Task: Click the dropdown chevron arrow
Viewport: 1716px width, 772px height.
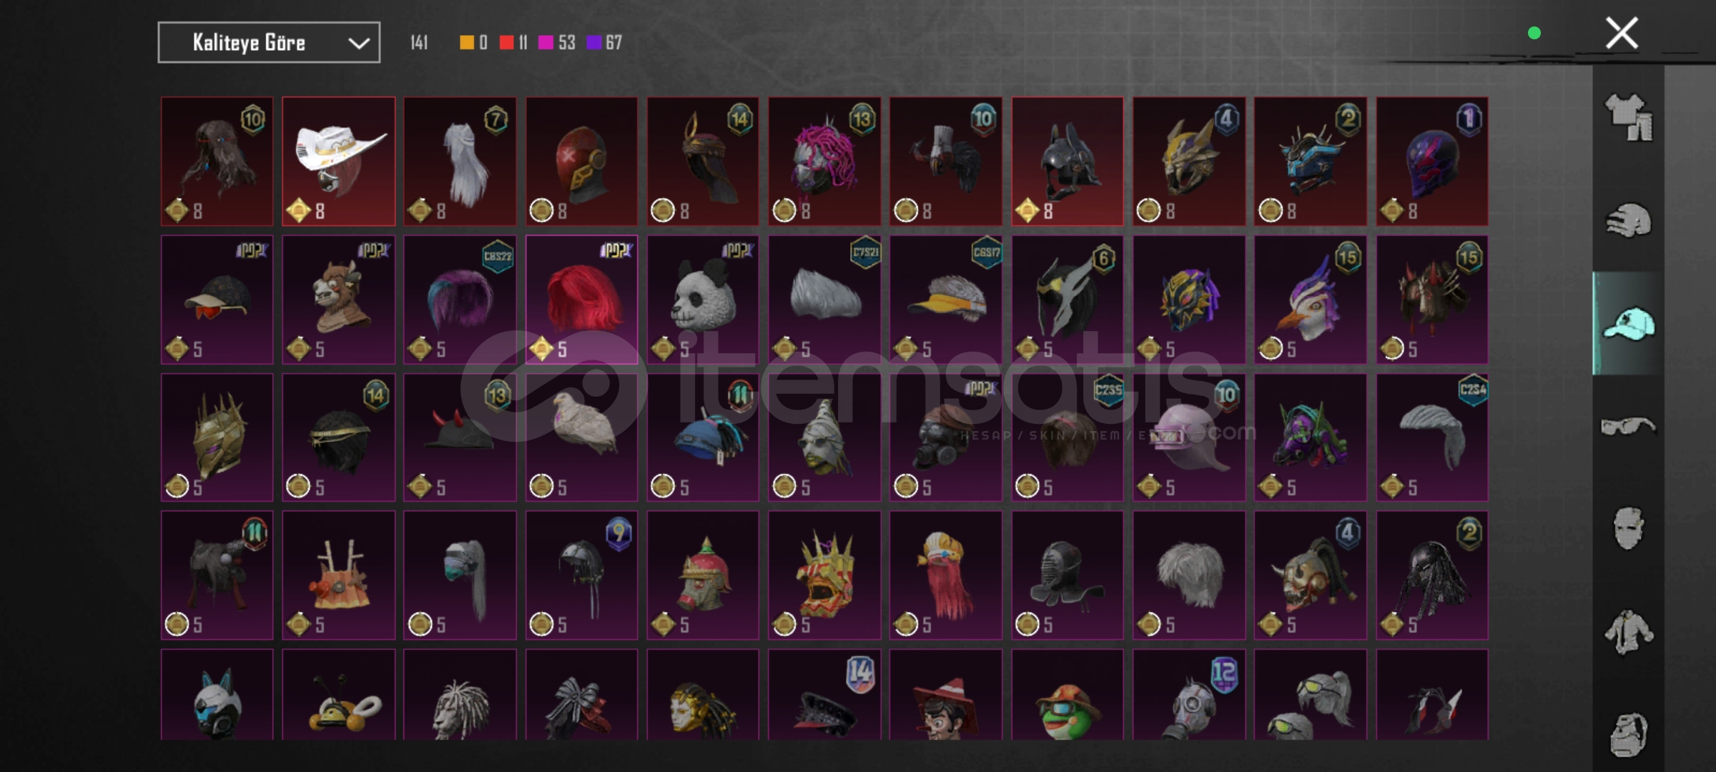Action: coord(358,44)
